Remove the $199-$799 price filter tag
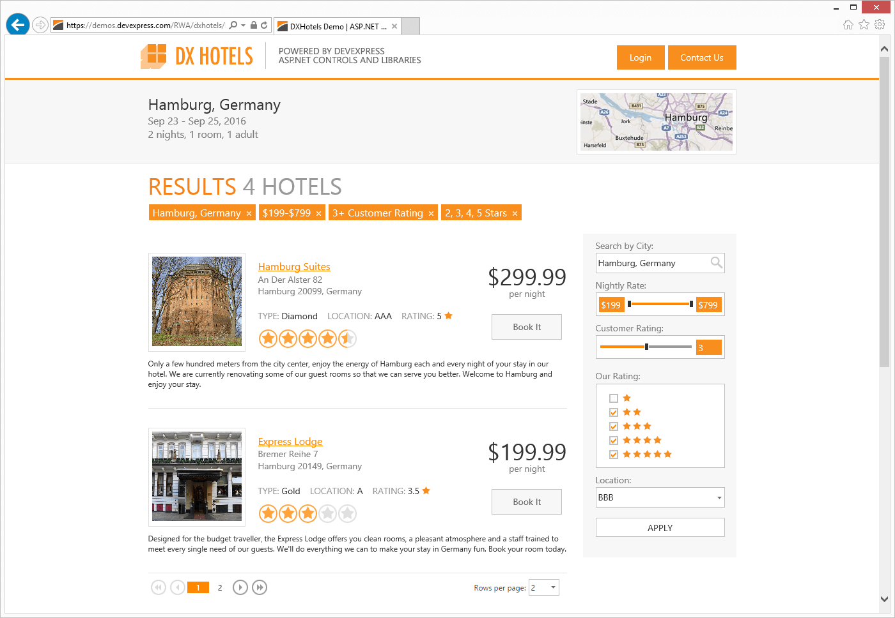The image size is (895, 618). coord(318,213)
